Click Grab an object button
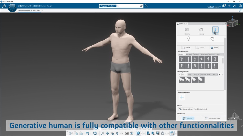 [186, 109]
